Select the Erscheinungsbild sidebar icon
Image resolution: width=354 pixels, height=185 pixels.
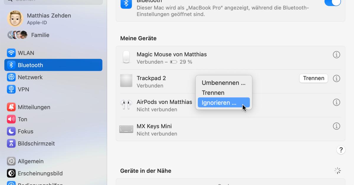(x=11, y=174)
